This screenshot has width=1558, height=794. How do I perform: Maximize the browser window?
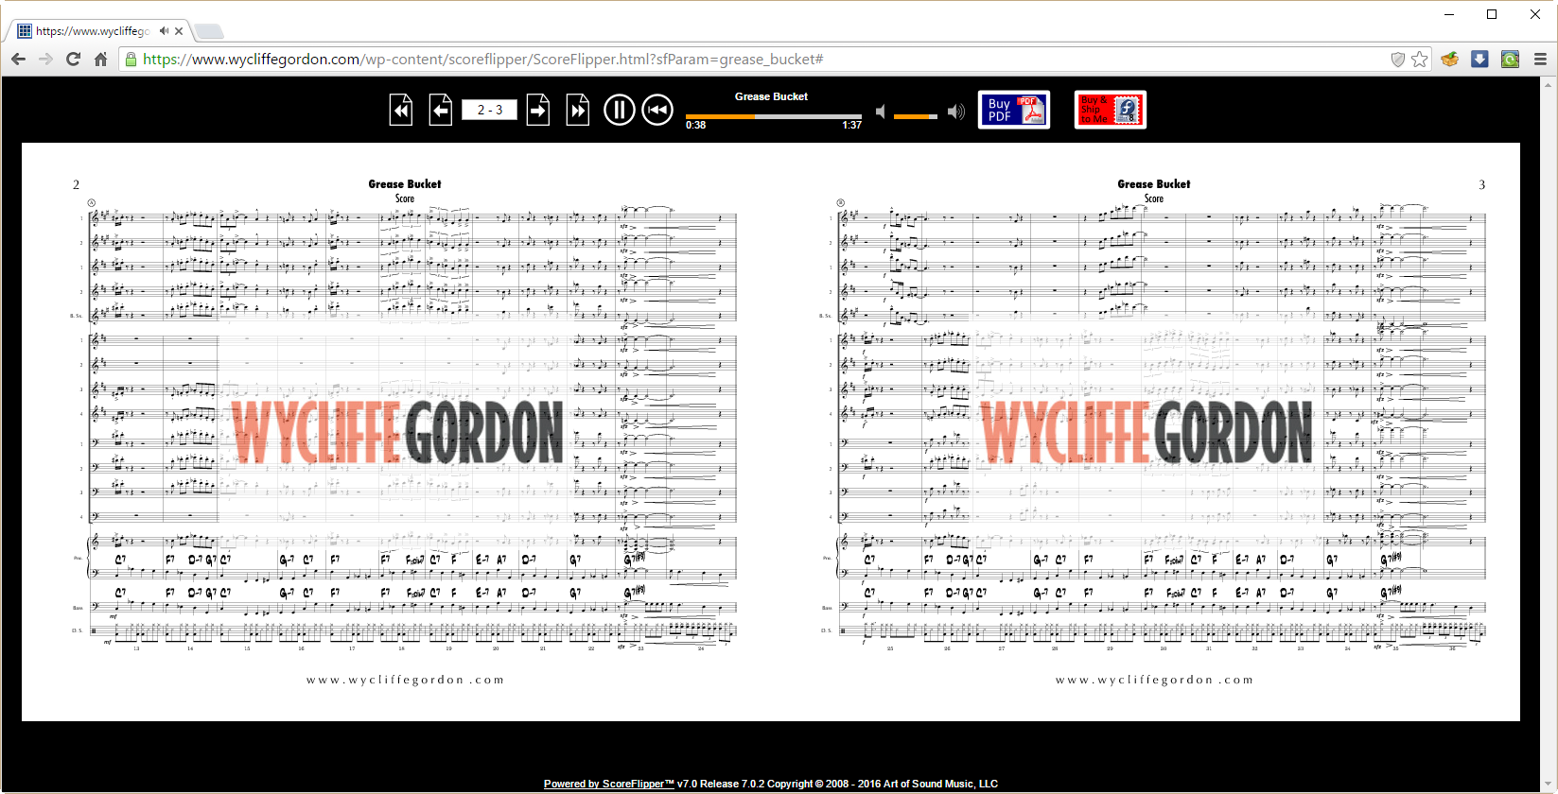[1492, 14]
